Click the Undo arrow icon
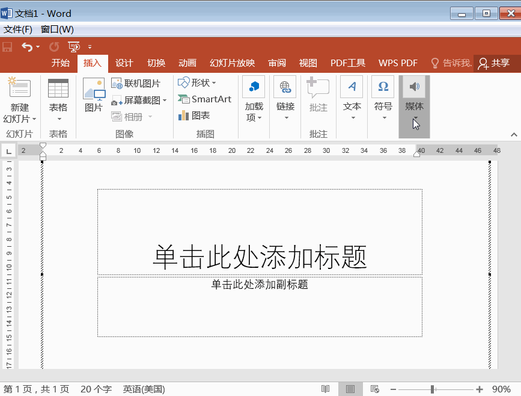The height and width of the screenshot is (396, 521). [x=26, y=47]
